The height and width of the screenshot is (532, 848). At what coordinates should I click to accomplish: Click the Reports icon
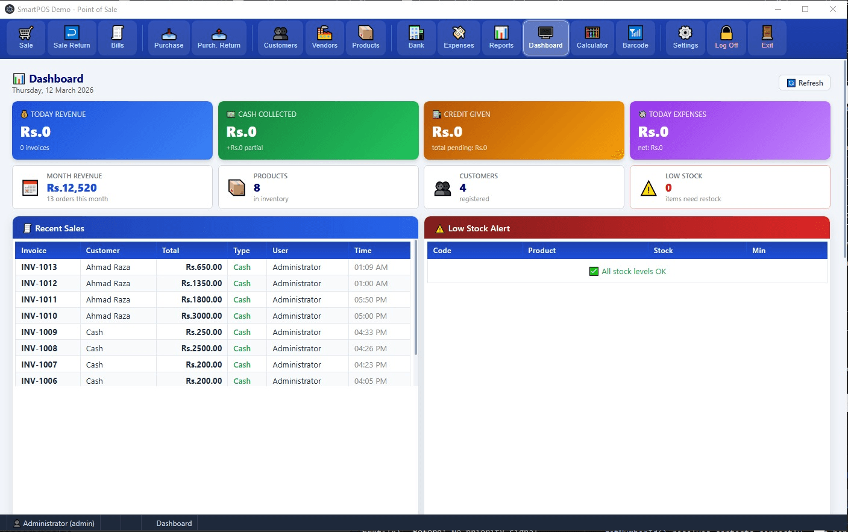[x=501, y=37]
